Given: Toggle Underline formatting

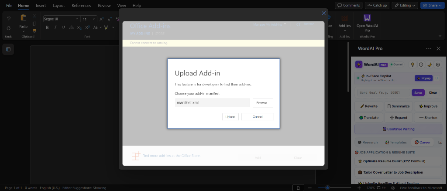Looking at the screenshot, I should coord(63,27).
